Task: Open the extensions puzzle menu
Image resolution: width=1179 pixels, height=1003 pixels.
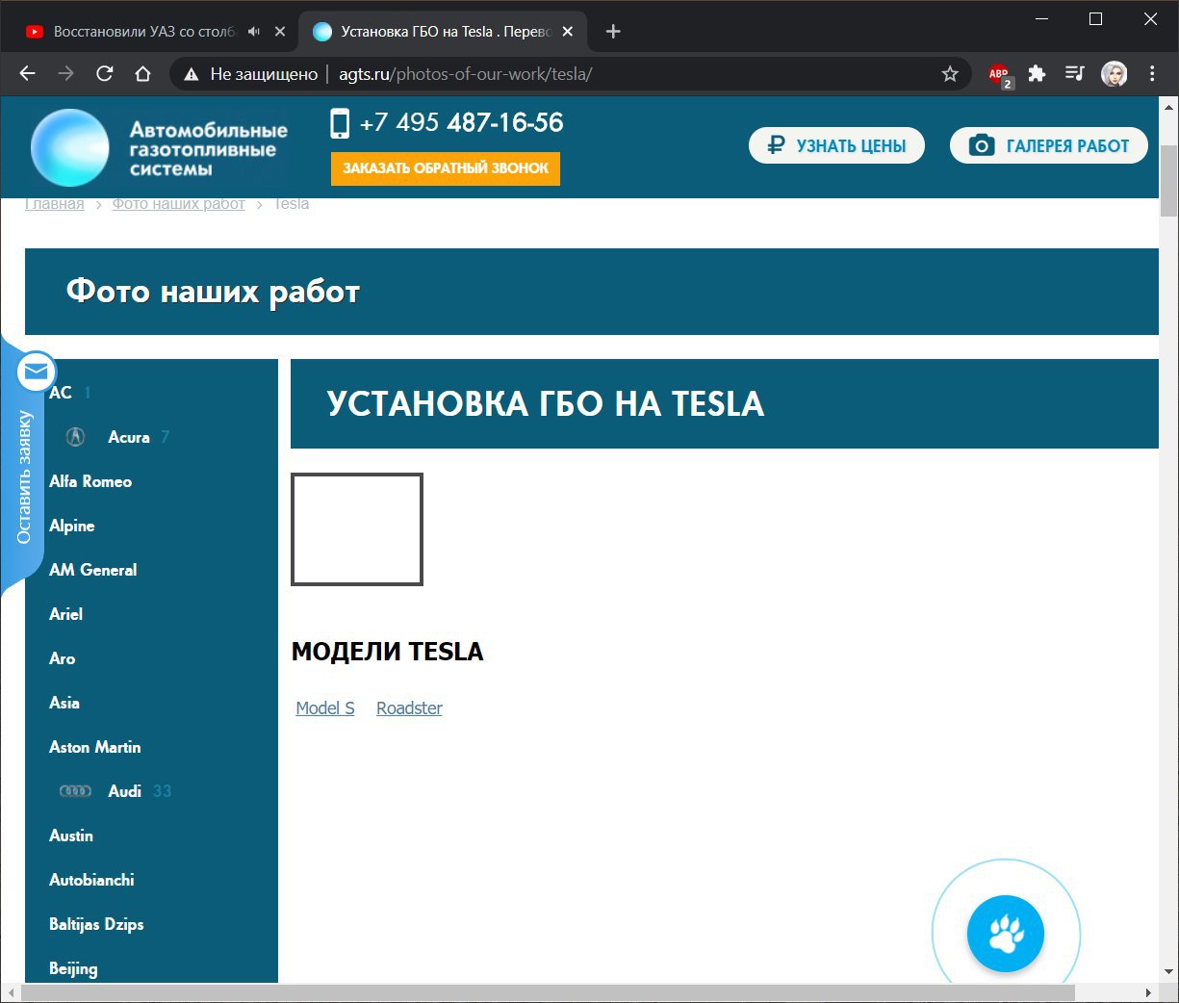Action: (x=1037, y=74)
